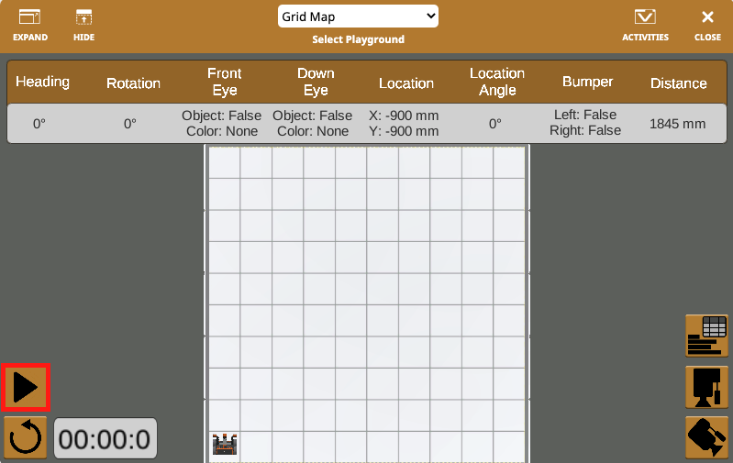733x463 pixels.
Task: Click the Distance value 1845 mm
Action: pyautogui.click(x=678, y=123)
